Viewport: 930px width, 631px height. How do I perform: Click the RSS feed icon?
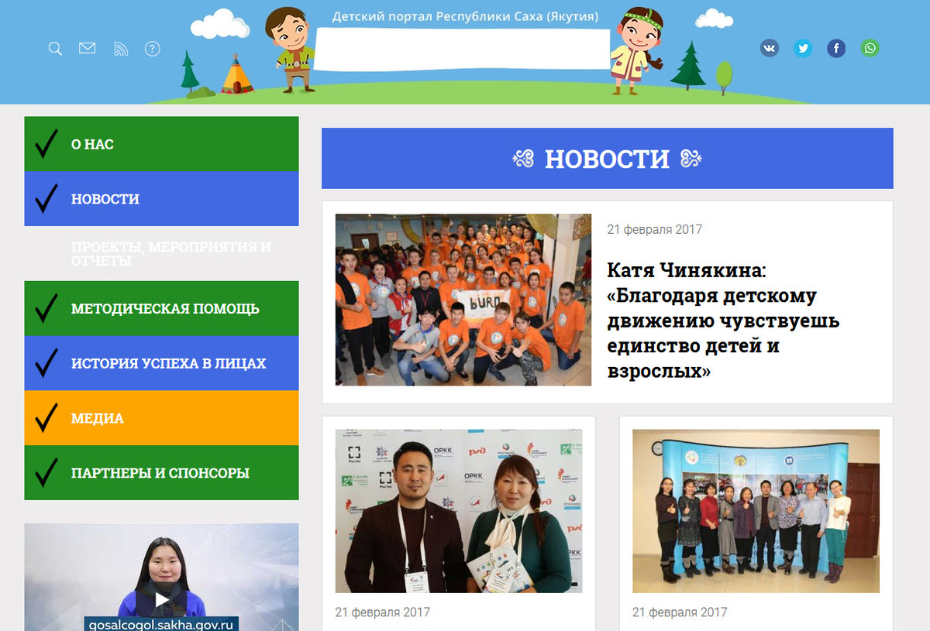(120, 49)
